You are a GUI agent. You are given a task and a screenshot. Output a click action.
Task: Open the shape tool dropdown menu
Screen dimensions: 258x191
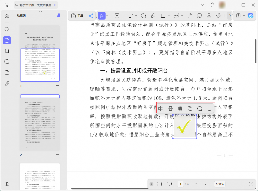168,16
